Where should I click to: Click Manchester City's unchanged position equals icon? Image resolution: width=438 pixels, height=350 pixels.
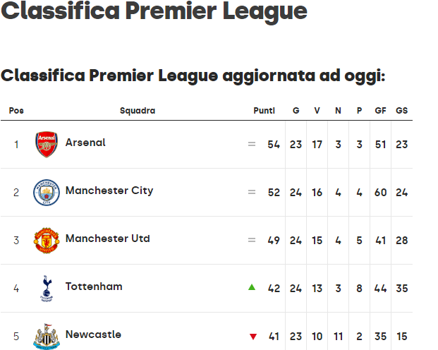[x=252, y=192]
